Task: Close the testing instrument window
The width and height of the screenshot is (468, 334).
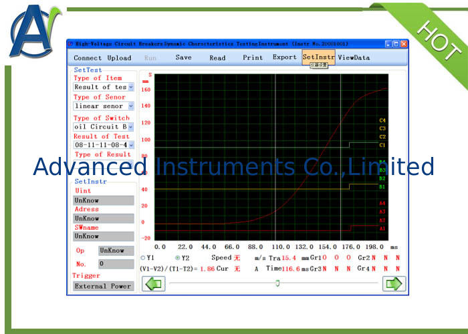Action: click(404, 44)
